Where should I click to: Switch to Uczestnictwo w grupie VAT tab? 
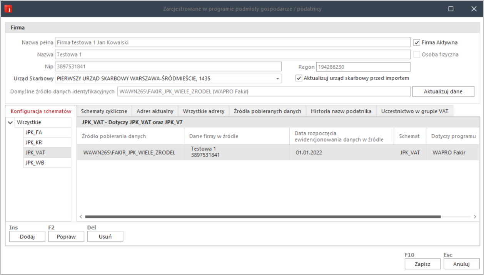pyautogui.click(x=415, y=111)
